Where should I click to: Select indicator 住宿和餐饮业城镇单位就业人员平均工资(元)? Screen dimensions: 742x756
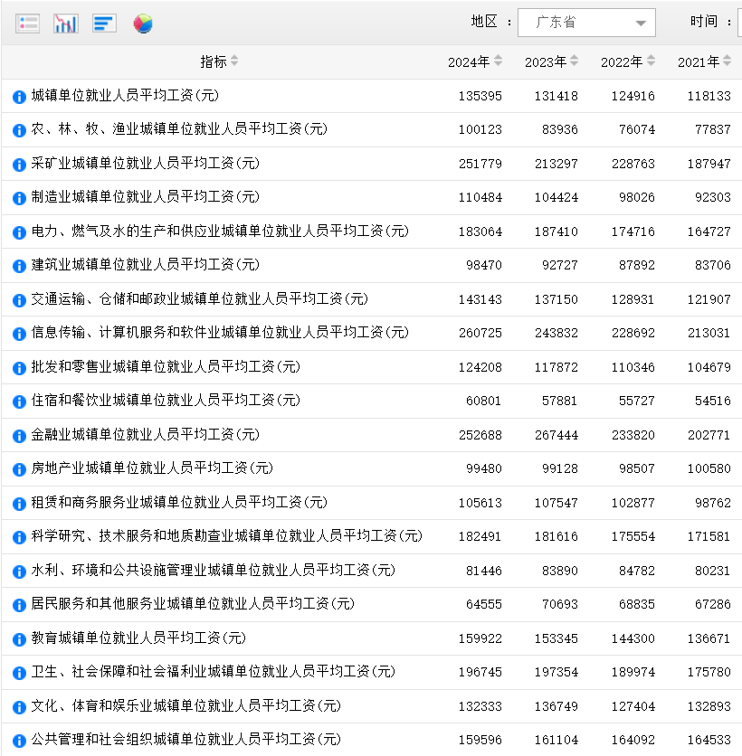coord(166,401)
